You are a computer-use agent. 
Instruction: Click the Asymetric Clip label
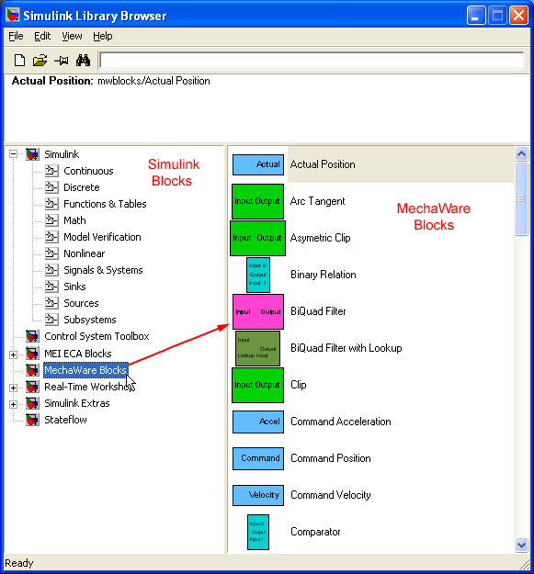[x=320, y=238]
